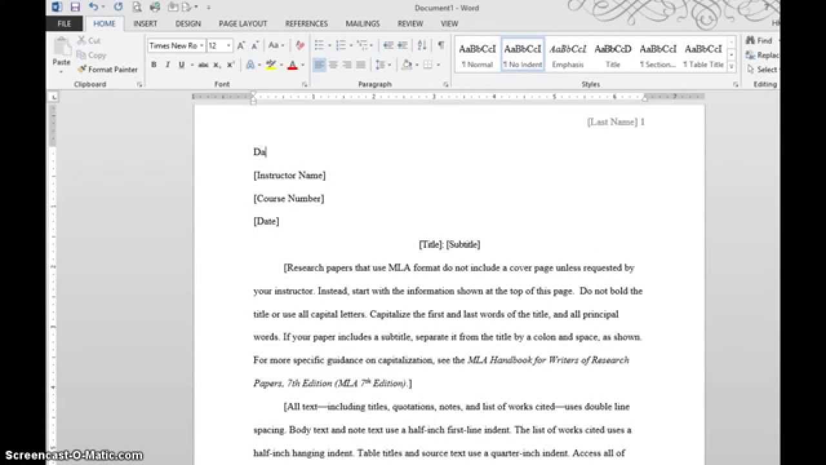Decrease the paragraph indent
Image resolution: width=826 pixels, height=465 pixels.
388,45
